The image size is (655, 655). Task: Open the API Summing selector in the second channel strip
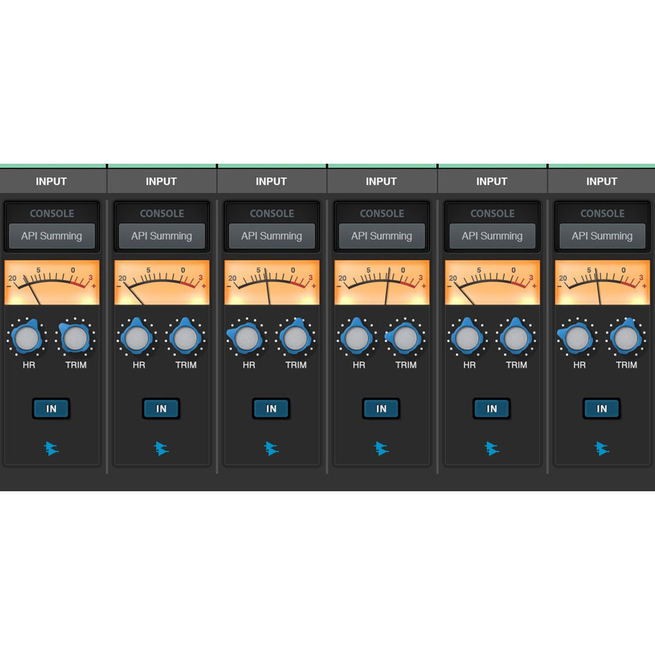pos(162,236)
